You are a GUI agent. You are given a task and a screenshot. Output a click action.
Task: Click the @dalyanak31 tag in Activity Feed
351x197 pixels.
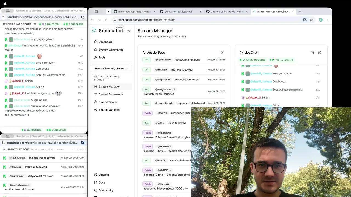163,79
